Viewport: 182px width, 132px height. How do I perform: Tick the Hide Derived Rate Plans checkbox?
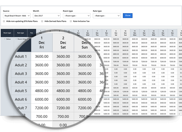click(42, 21)
